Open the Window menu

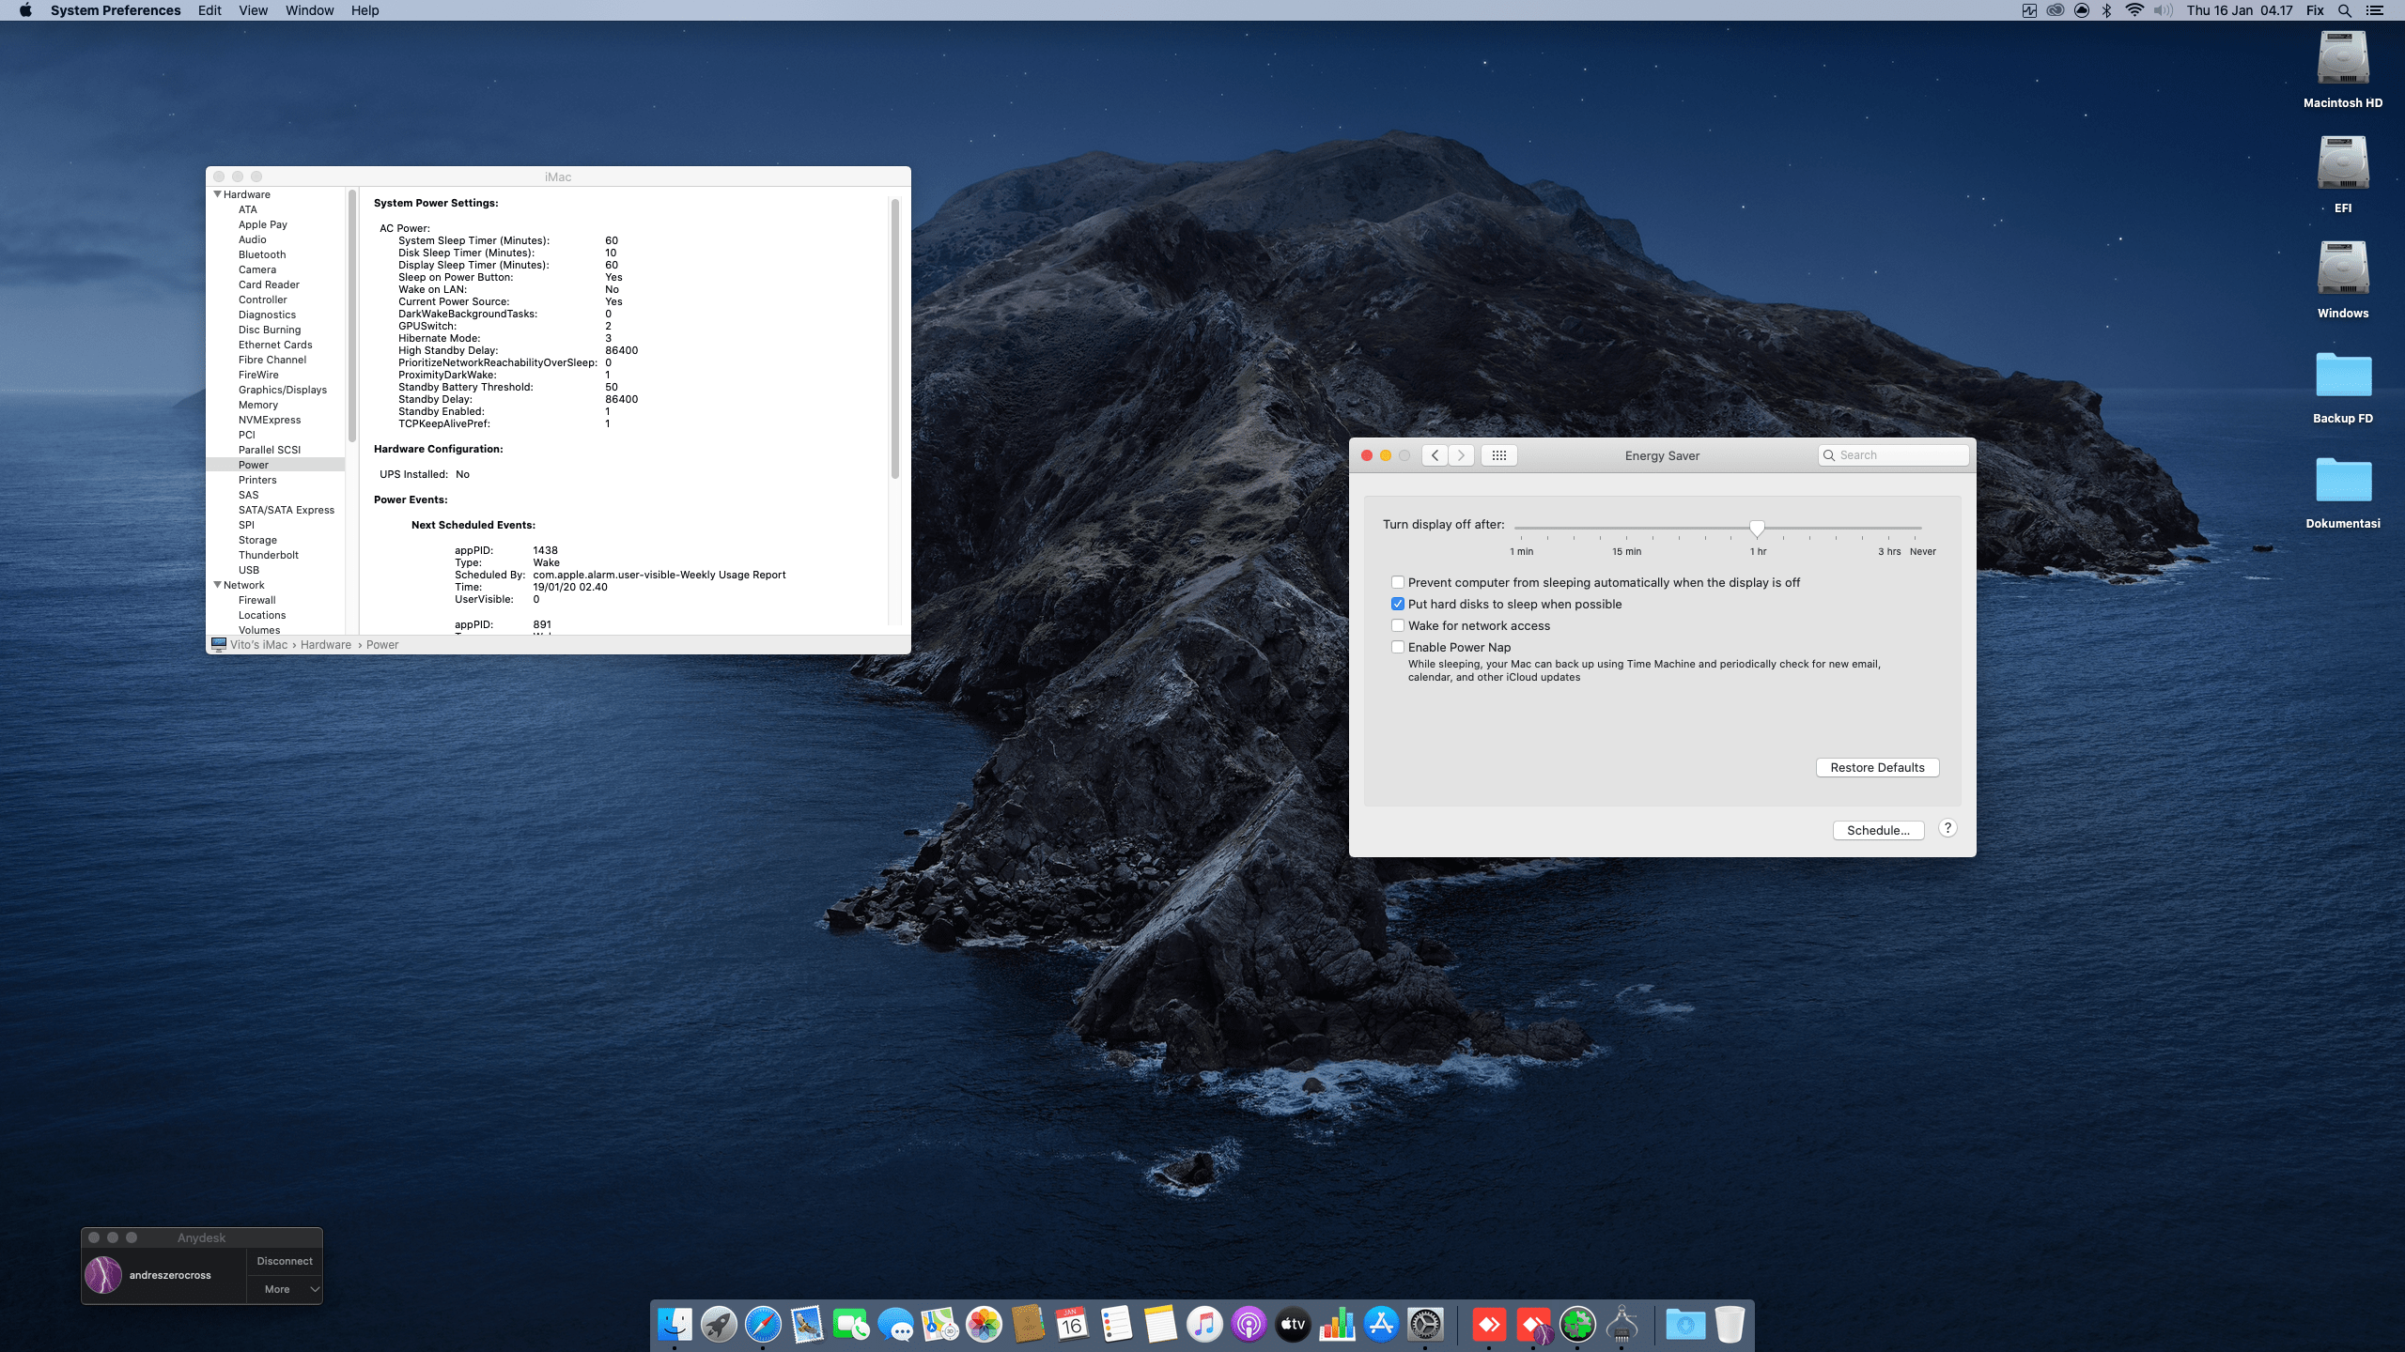click(x=309, y=10)
